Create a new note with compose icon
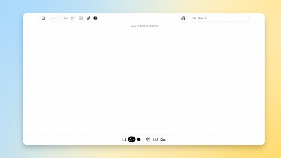This screenshot has width=281, height=158. [x=43, y=18]
